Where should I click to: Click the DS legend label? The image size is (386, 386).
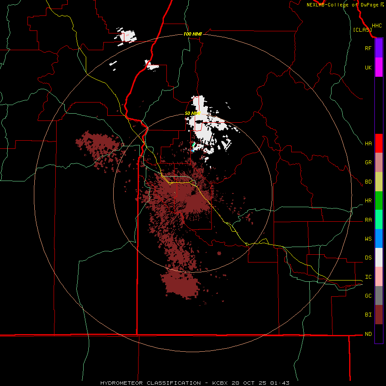368,258
